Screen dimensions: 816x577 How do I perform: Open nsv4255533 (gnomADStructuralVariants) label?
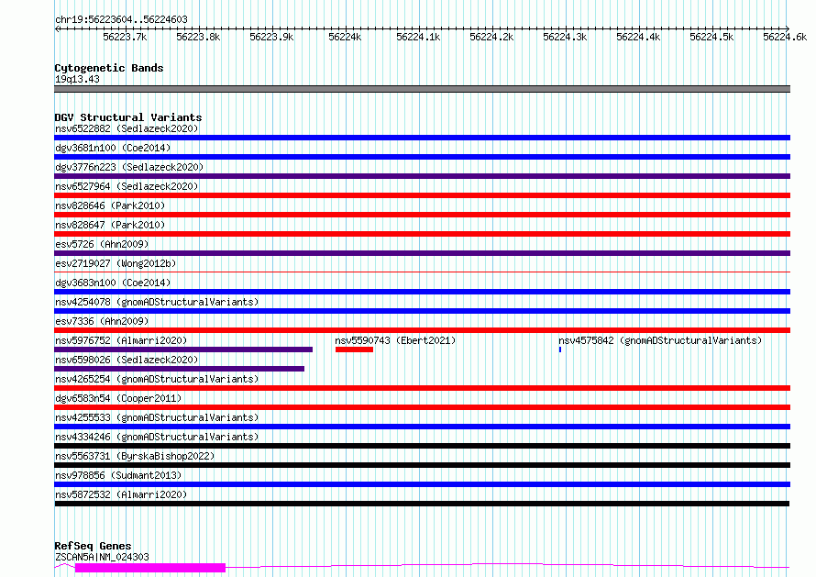click(157, 417)
